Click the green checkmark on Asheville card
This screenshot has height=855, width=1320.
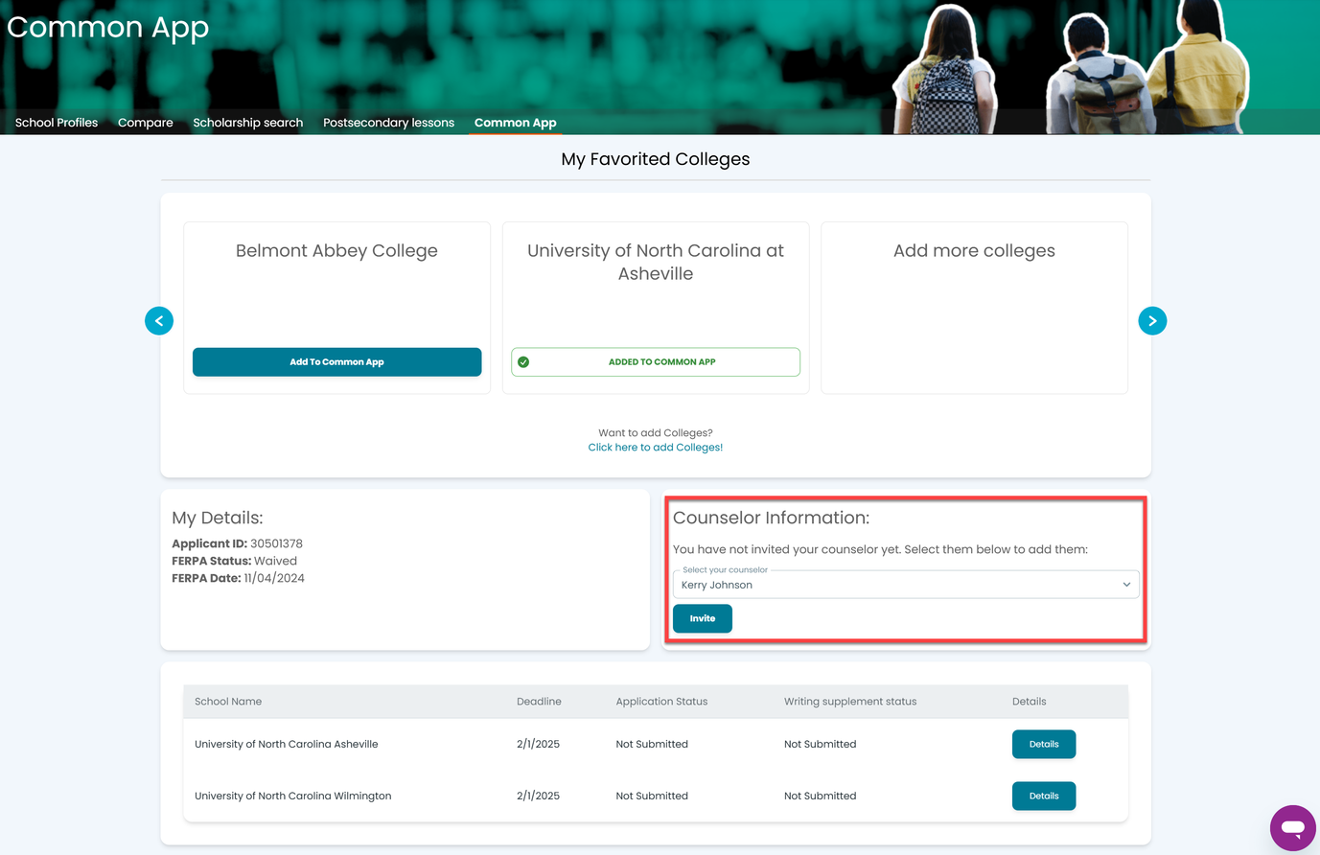[523, 362]
